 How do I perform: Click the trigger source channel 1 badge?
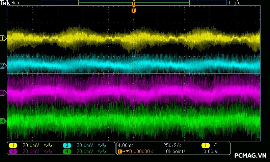(x=206, y=145)
